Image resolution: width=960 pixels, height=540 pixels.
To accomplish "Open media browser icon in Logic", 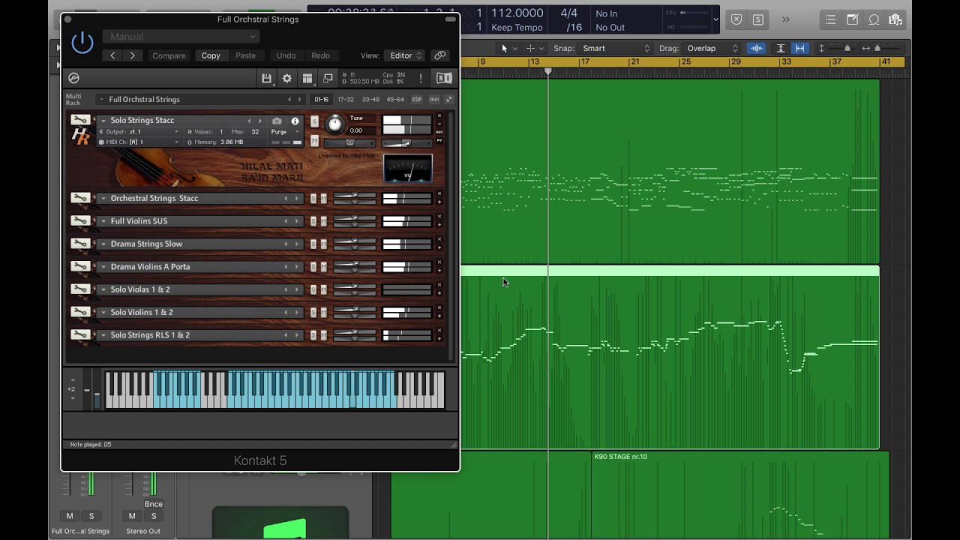I will point(895,20).
